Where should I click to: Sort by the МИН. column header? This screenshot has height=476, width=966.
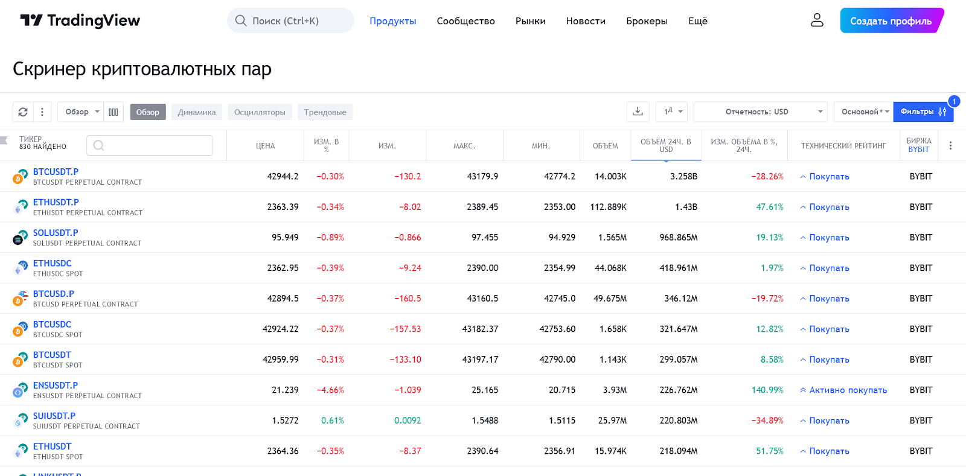coord(541,146)
